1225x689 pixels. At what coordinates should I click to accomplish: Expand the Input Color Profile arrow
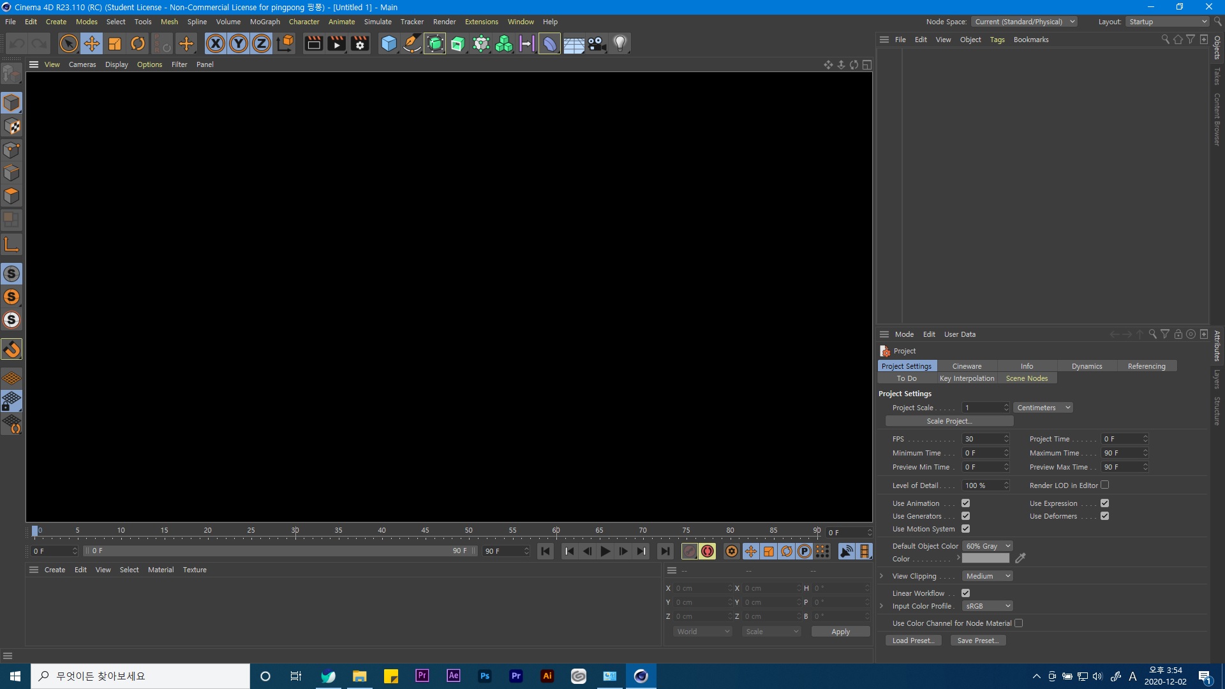click(882, 606)
